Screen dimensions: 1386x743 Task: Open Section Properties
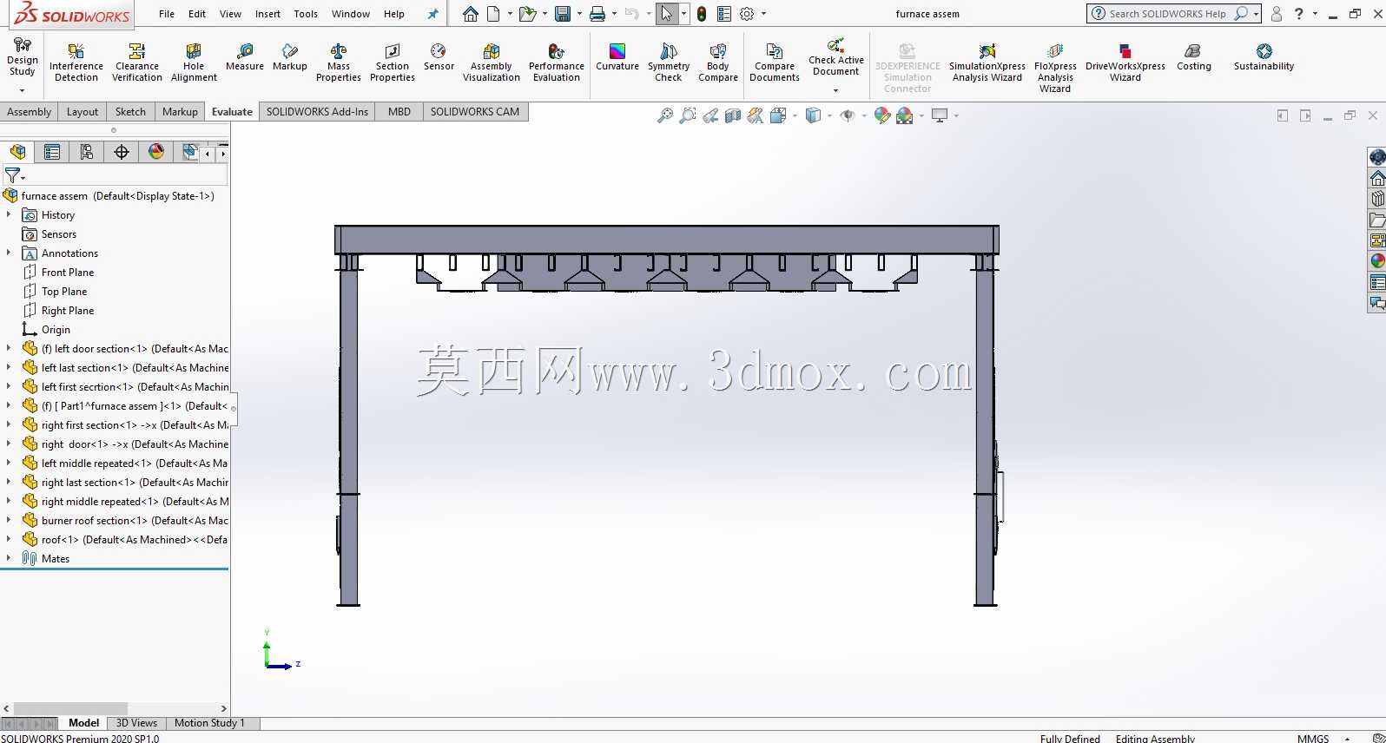pos(393,62)
